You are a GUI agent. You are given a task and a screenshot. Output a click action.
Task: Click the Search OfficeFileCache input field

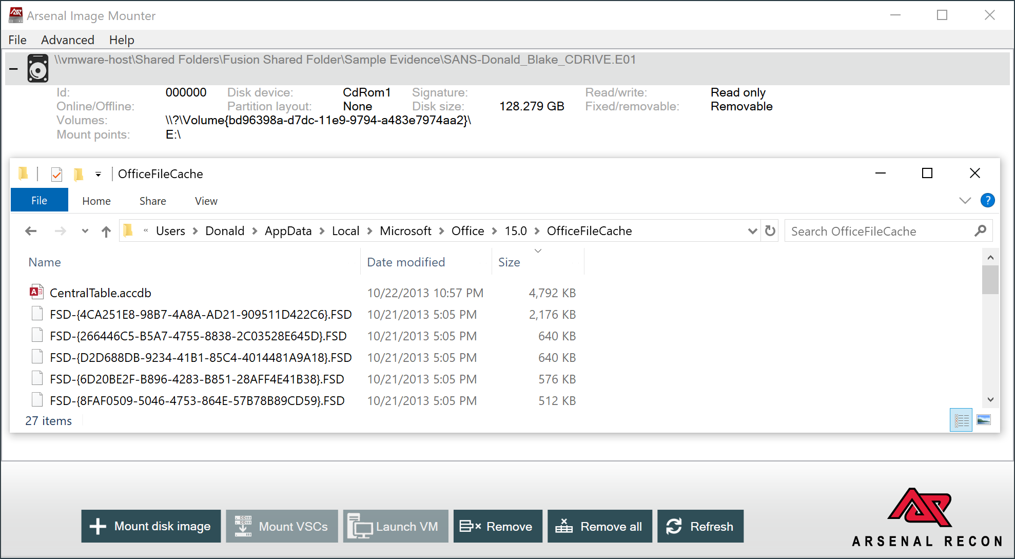[877, 231]
